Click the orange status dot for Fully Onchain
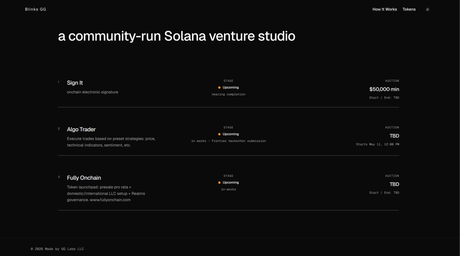460x256 pixels. [219, 183]
